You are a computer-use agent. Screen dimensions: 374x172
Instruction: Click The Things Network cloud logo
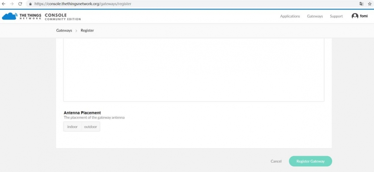[10, 16]
